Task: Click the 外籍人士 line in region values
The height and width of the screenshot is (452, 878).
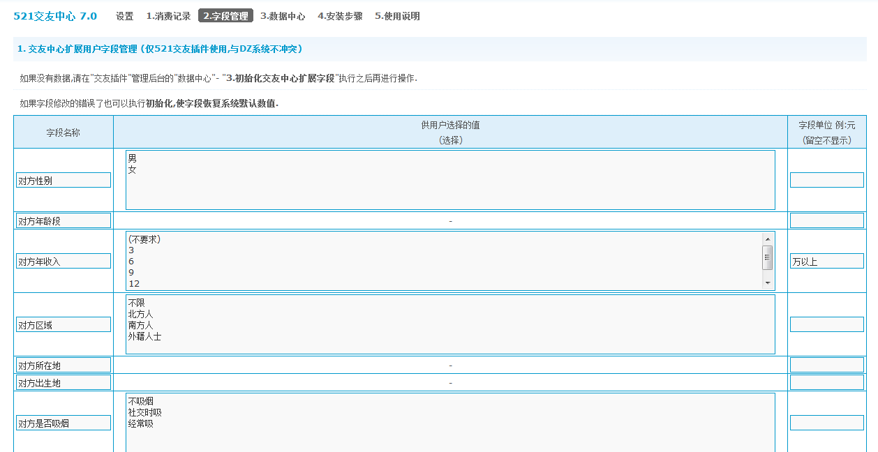Action: click(145, 336)
